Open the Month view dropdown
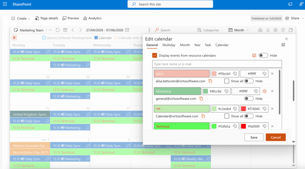305x169 pixels. [239, 30]
